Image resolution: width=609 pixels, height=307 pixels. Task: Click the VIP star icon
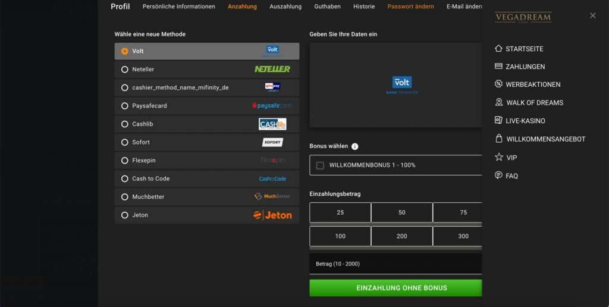499,157
